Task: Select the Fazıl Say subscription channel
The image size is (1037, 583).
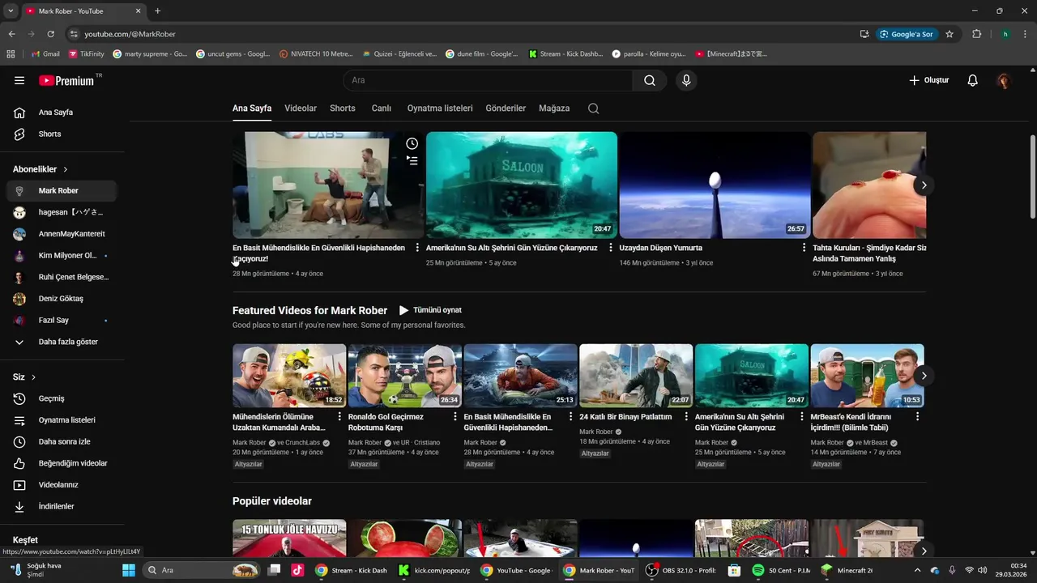Action: [62, 321]
